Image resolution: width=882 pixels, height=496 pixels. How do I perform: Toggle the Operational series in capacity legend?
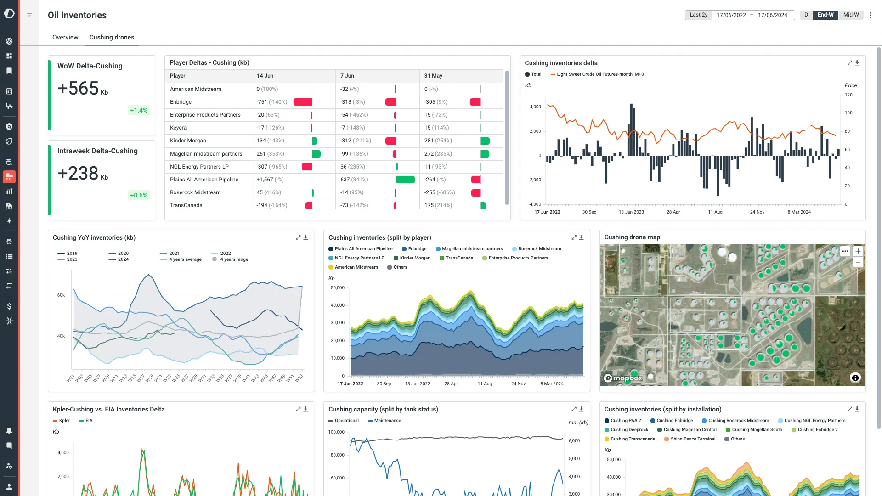click(x=344, y=421)
